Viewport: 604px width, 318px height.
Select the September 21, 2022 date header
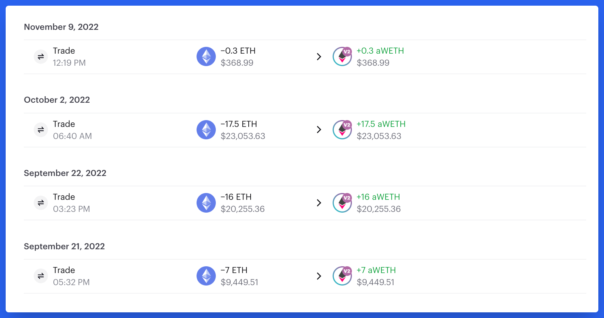pos(64,246)
